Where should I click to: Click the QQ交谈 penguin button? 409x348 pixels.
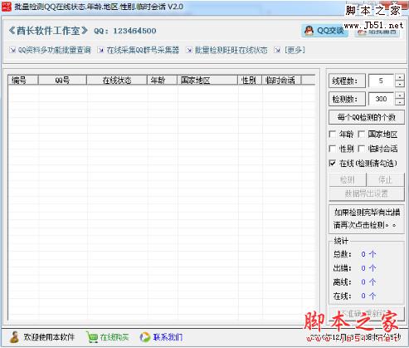click(324, 31)
